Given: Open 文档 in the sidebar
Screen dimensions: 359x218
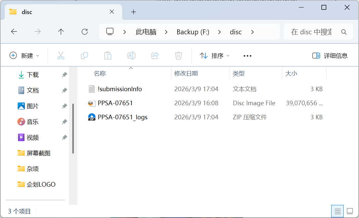Looking at the screenshot, I should click(33, 90).
